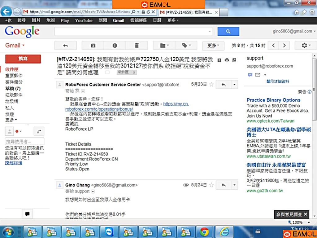317x238 pixels.
Task: Click the learn more chat link
Action: point(14,163)
